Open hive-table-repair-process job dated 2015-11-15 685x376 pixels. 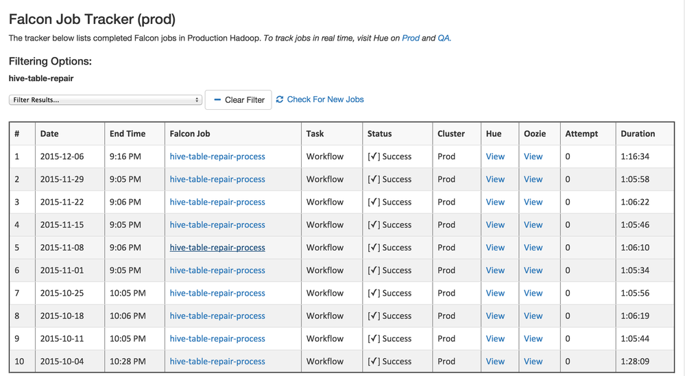click(x=217, y=225)
